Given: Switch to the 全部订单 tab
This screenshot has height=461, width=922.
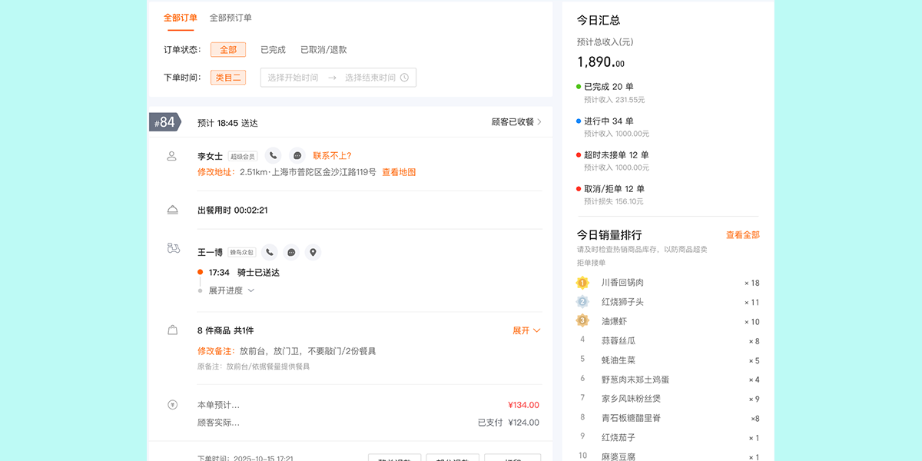Looking at the screenshot, I should pyautogui.click(x=181, y=18).
